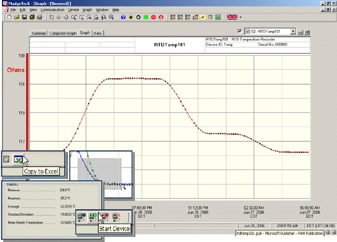
Task: Toggle the small checkbox inside RTDTemp101 combo box
Action: [x=248, y=31]
